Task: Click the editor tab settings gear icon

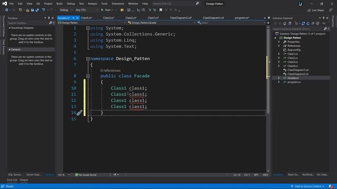Action: (x=269, y=18)
